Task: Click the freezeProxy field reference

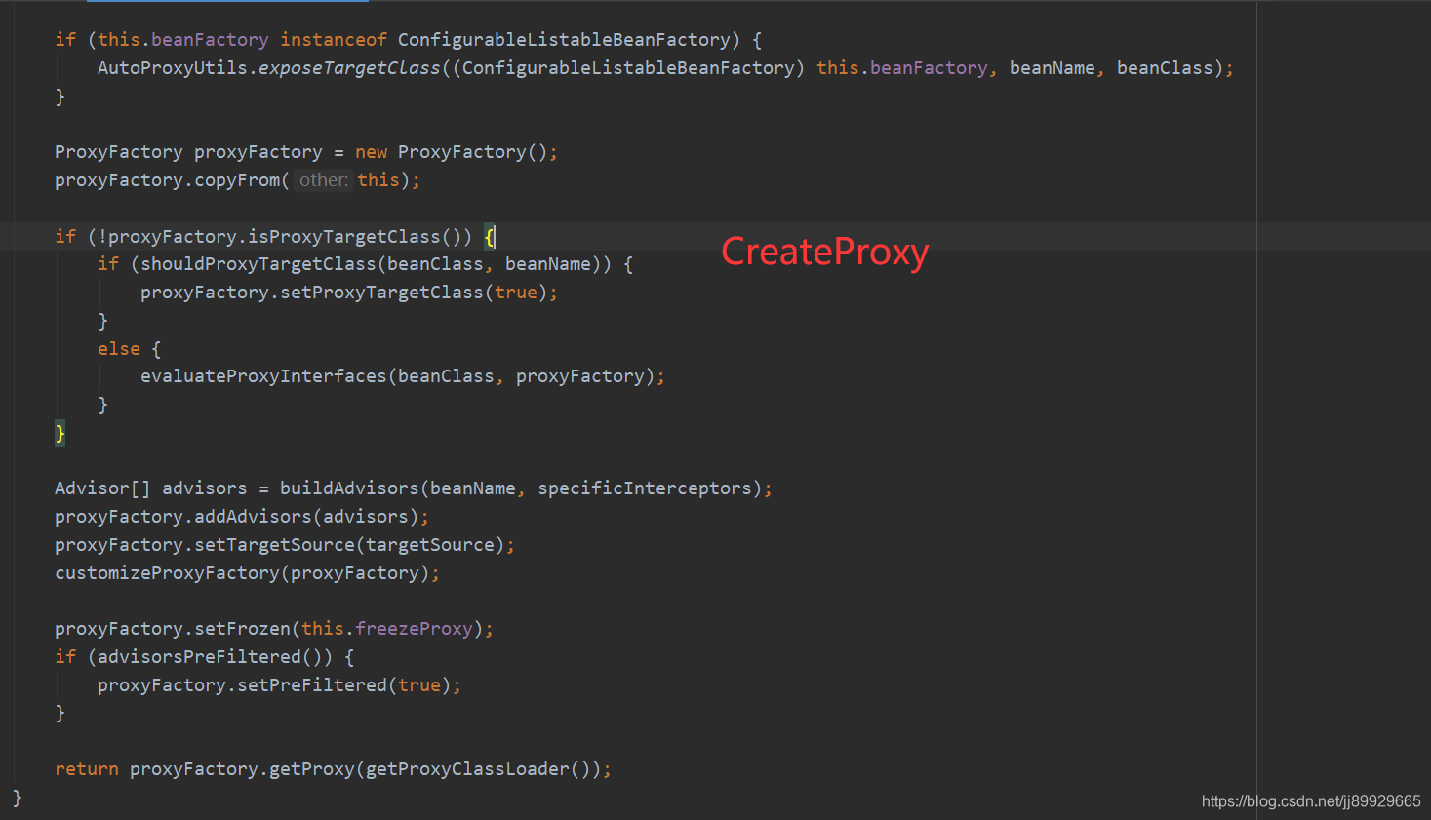Action: tap(414, 629)
